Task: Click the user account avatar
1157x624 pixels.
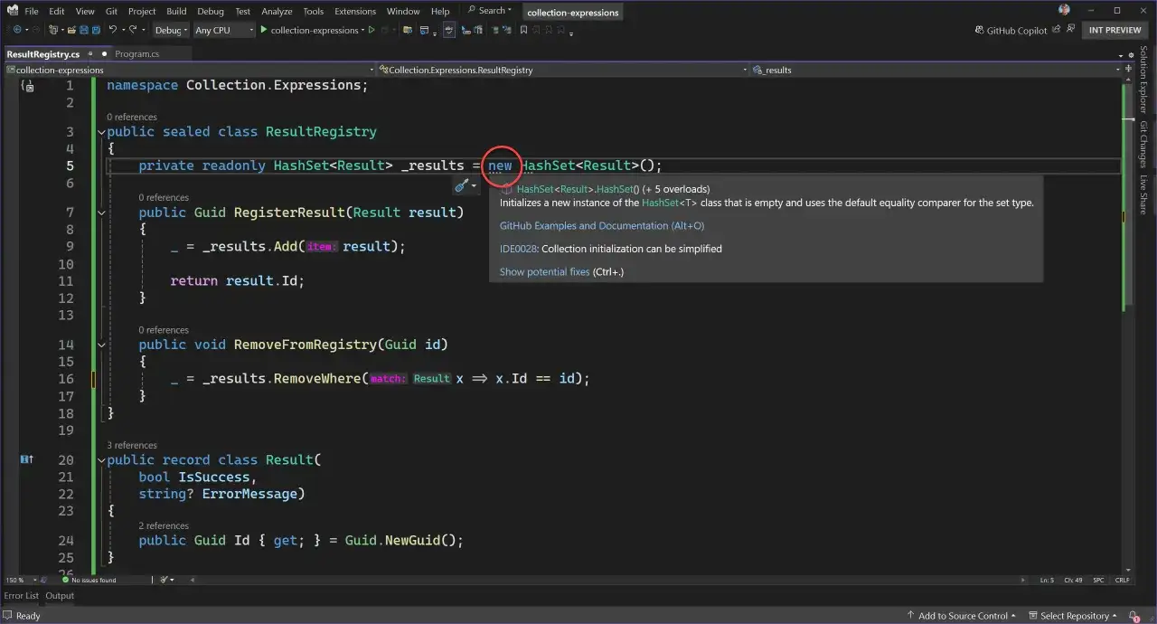Action: (1064, 10)
